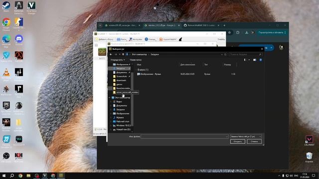Open NCH desktop shortcut
This screenshot has width=319, height=179.
point(19,157)
